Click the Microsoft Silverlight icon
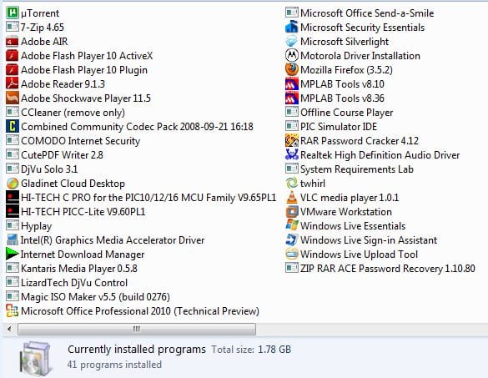The width and height of the screenshot is (488, 378). [292, 42]
